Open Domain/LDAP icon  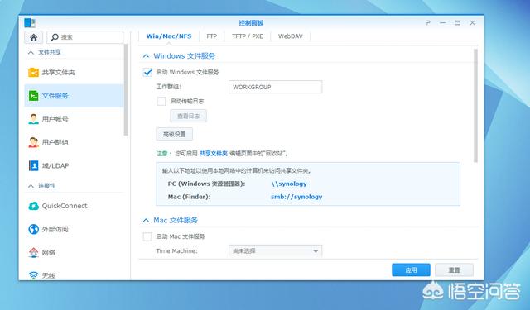(x=33, y=165)
